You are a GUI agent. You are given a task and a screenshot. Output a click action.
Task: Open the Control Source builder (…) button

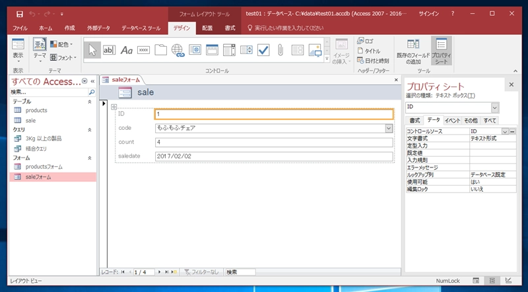click(513, 131)
